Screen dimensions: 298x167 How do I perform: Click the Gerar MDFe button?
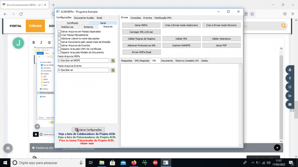click(x=141, y=25)
